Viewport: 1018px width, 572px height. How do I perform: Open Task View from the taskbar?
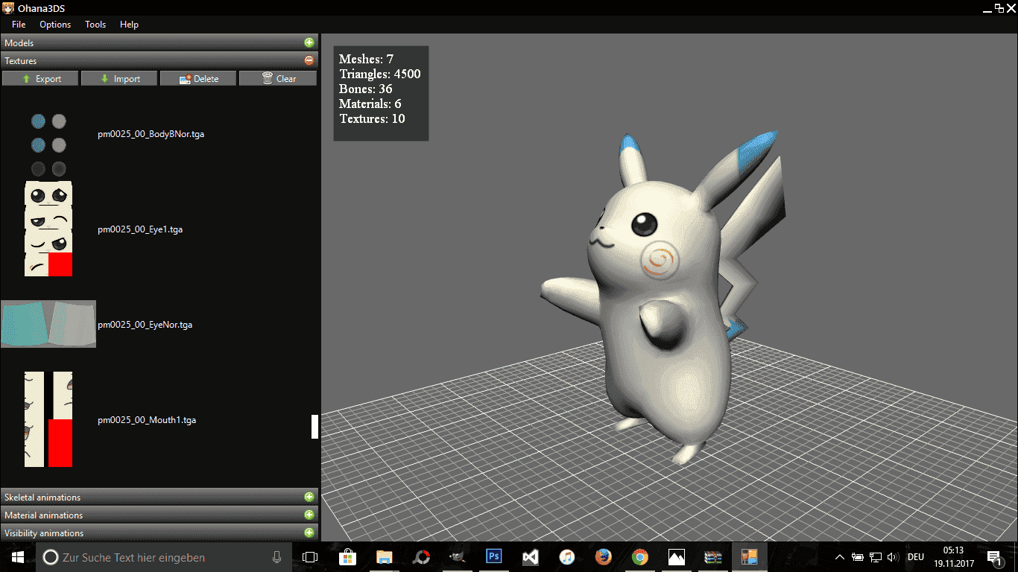[310, 557]
